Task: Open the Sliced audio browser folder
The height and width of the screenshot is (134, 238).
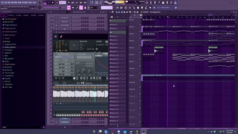Action: pos(8,73)
